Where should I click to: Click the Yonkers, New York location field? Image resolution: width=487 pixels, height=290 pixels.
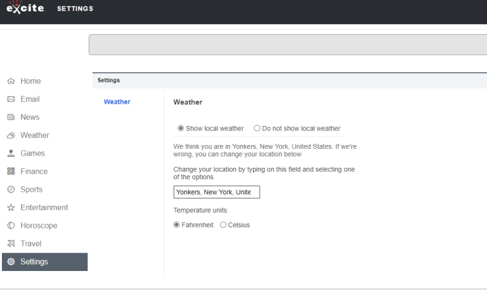point(216,192)
